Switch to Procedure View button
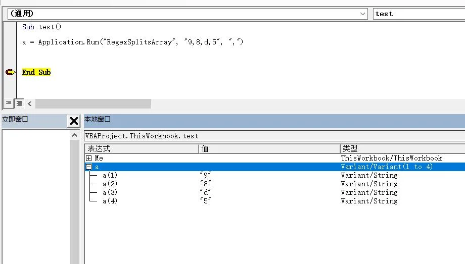This screenshot has height=264, width=465. pyautogui.click(x=9, y=103)
